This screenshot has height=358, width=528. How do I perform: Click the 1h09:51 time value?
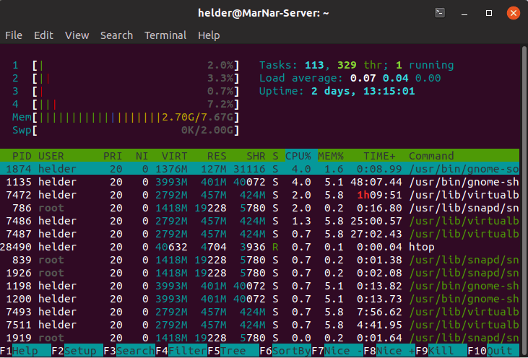coord(379,195)
